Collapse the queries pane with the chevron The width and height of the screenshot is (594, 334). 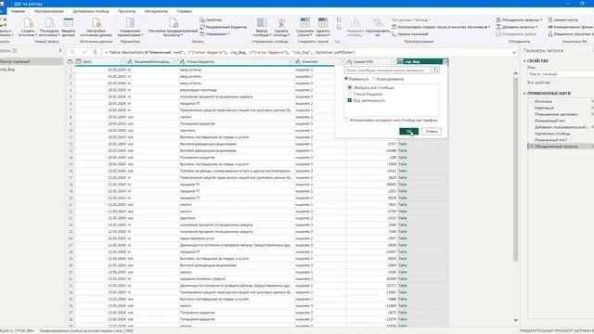click(x=60, y=50)
